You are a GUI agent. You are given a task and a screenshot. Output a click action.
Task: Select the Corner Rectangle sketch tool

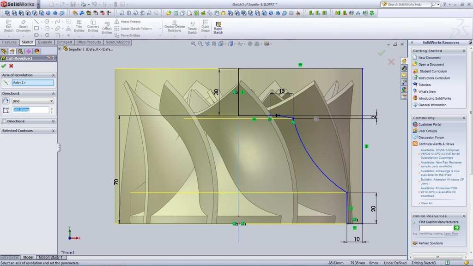36,28
